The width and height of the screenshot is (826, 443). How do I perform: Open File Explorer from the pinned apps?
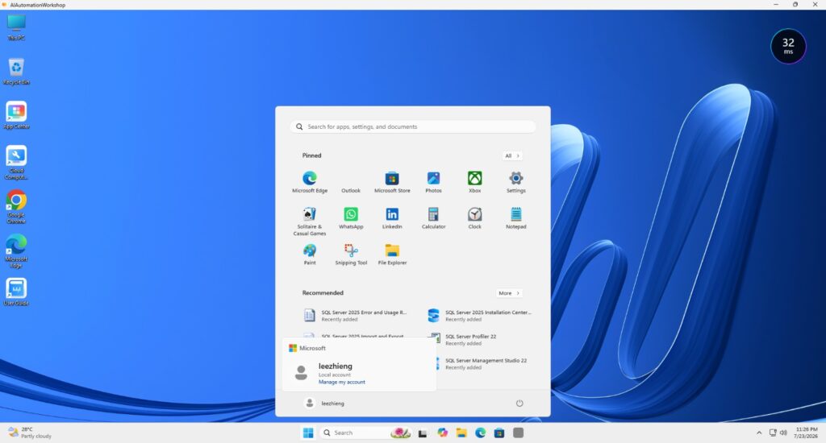pyautogui.click(x=392, y=254)
